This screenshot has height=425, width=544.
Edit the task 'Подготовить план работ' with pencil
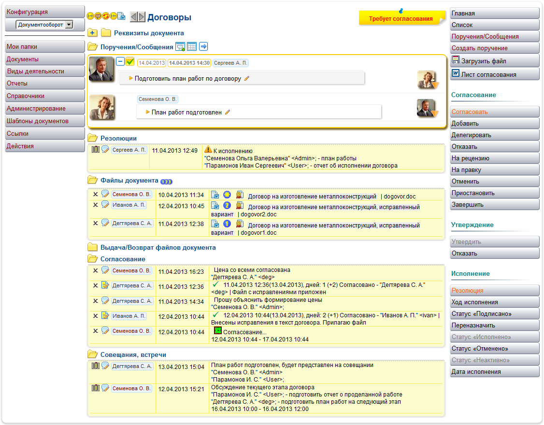(x=247, y=78)
